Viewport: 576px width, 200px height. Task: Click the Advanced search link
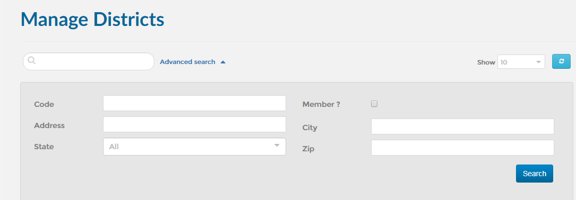[188, 62]
